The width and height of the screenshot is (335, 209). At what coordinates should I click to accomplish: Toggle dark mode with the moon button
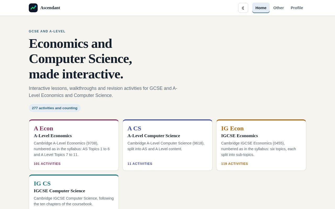coord(243,8)
